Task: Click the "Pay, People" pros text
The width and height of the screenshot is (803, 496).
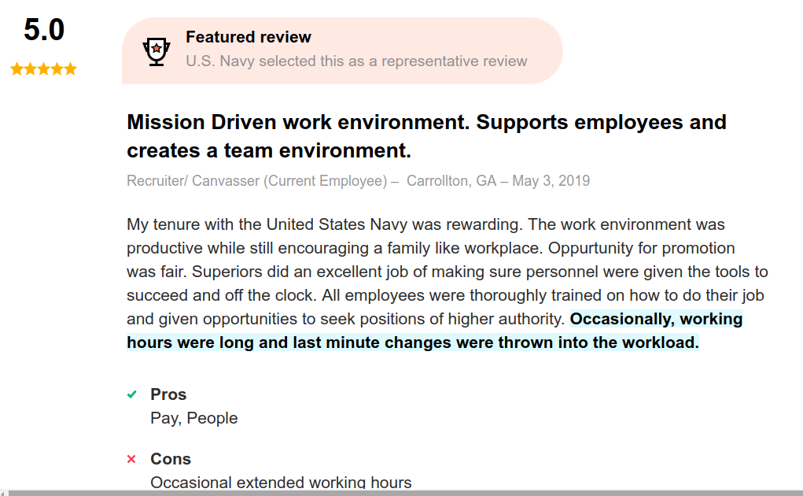Action: [193, 418]
